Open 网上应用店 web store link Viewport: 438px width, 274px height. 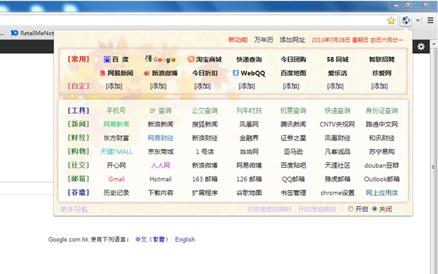click(382, 192)
